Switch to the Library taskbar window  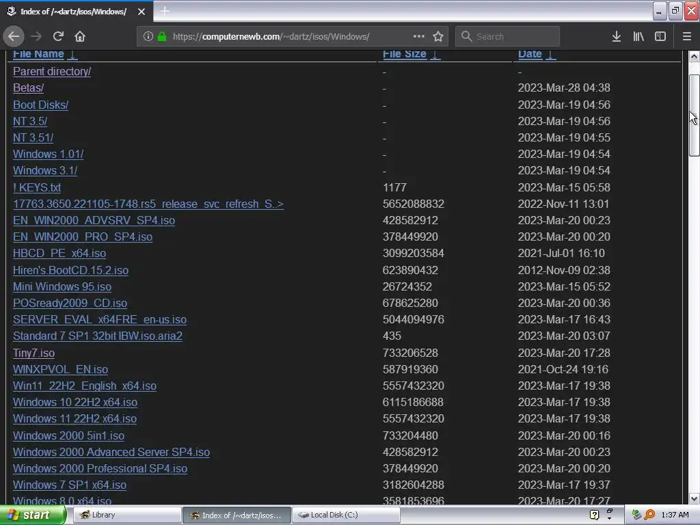[126, 515]
